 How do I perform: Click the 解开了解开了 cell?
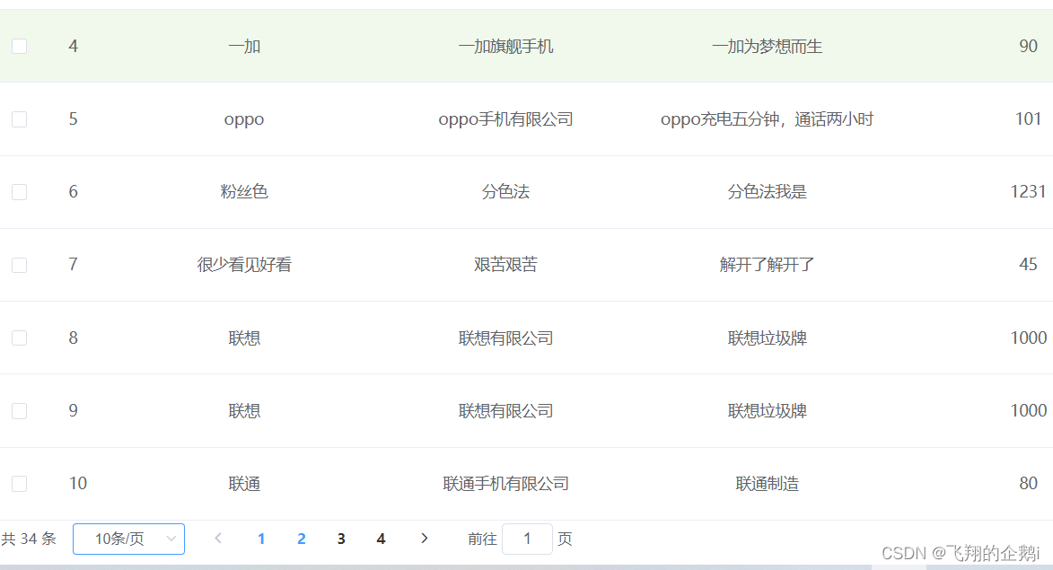pos(767,265)
